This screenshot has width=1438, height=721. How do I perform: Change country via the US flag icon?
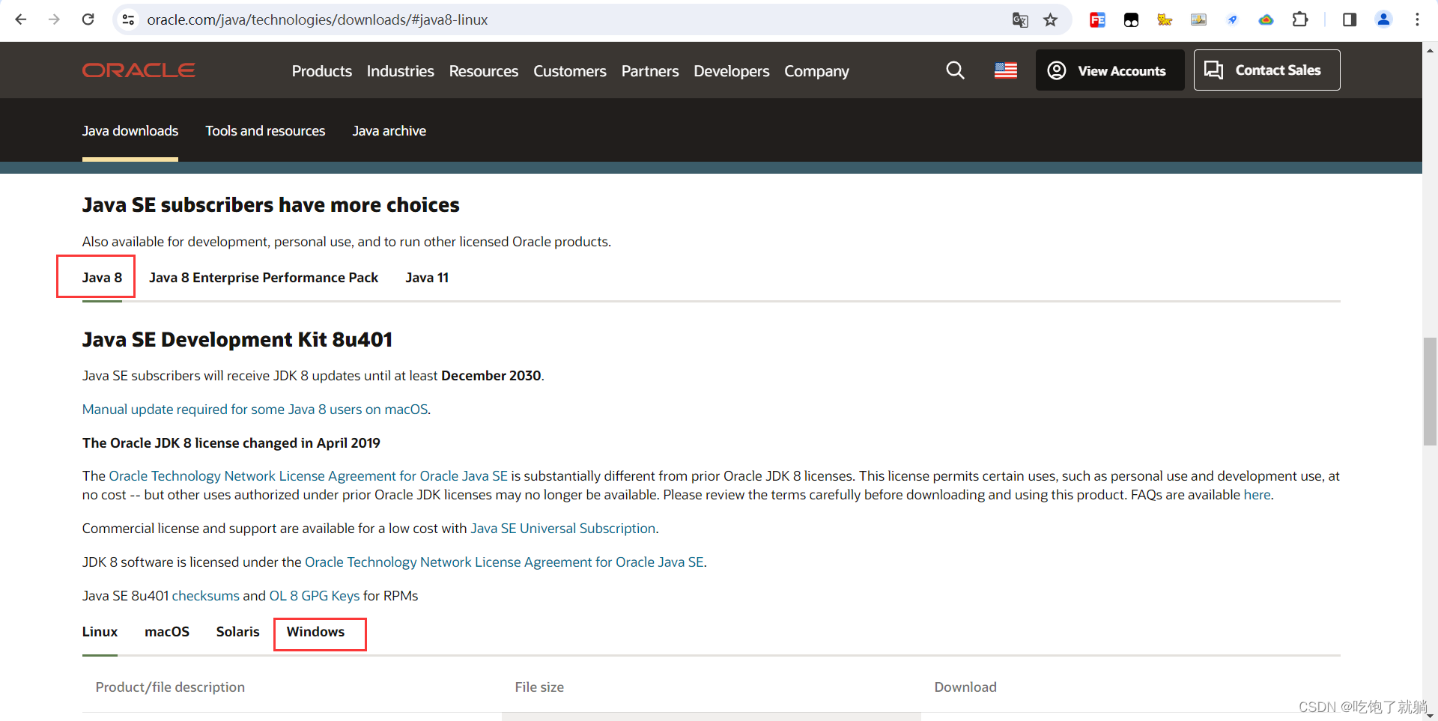(x=1006, y=70)
